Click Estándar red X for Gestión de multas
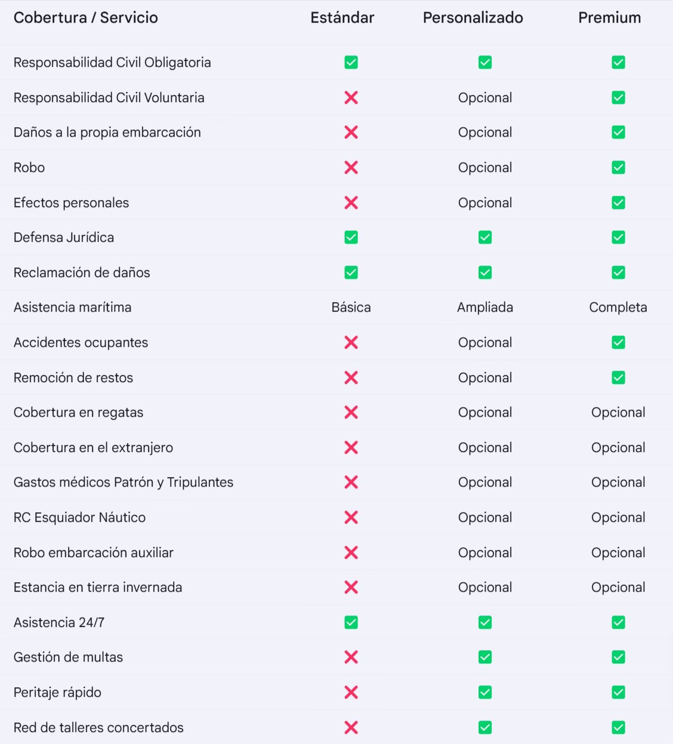 click(351, 657)
